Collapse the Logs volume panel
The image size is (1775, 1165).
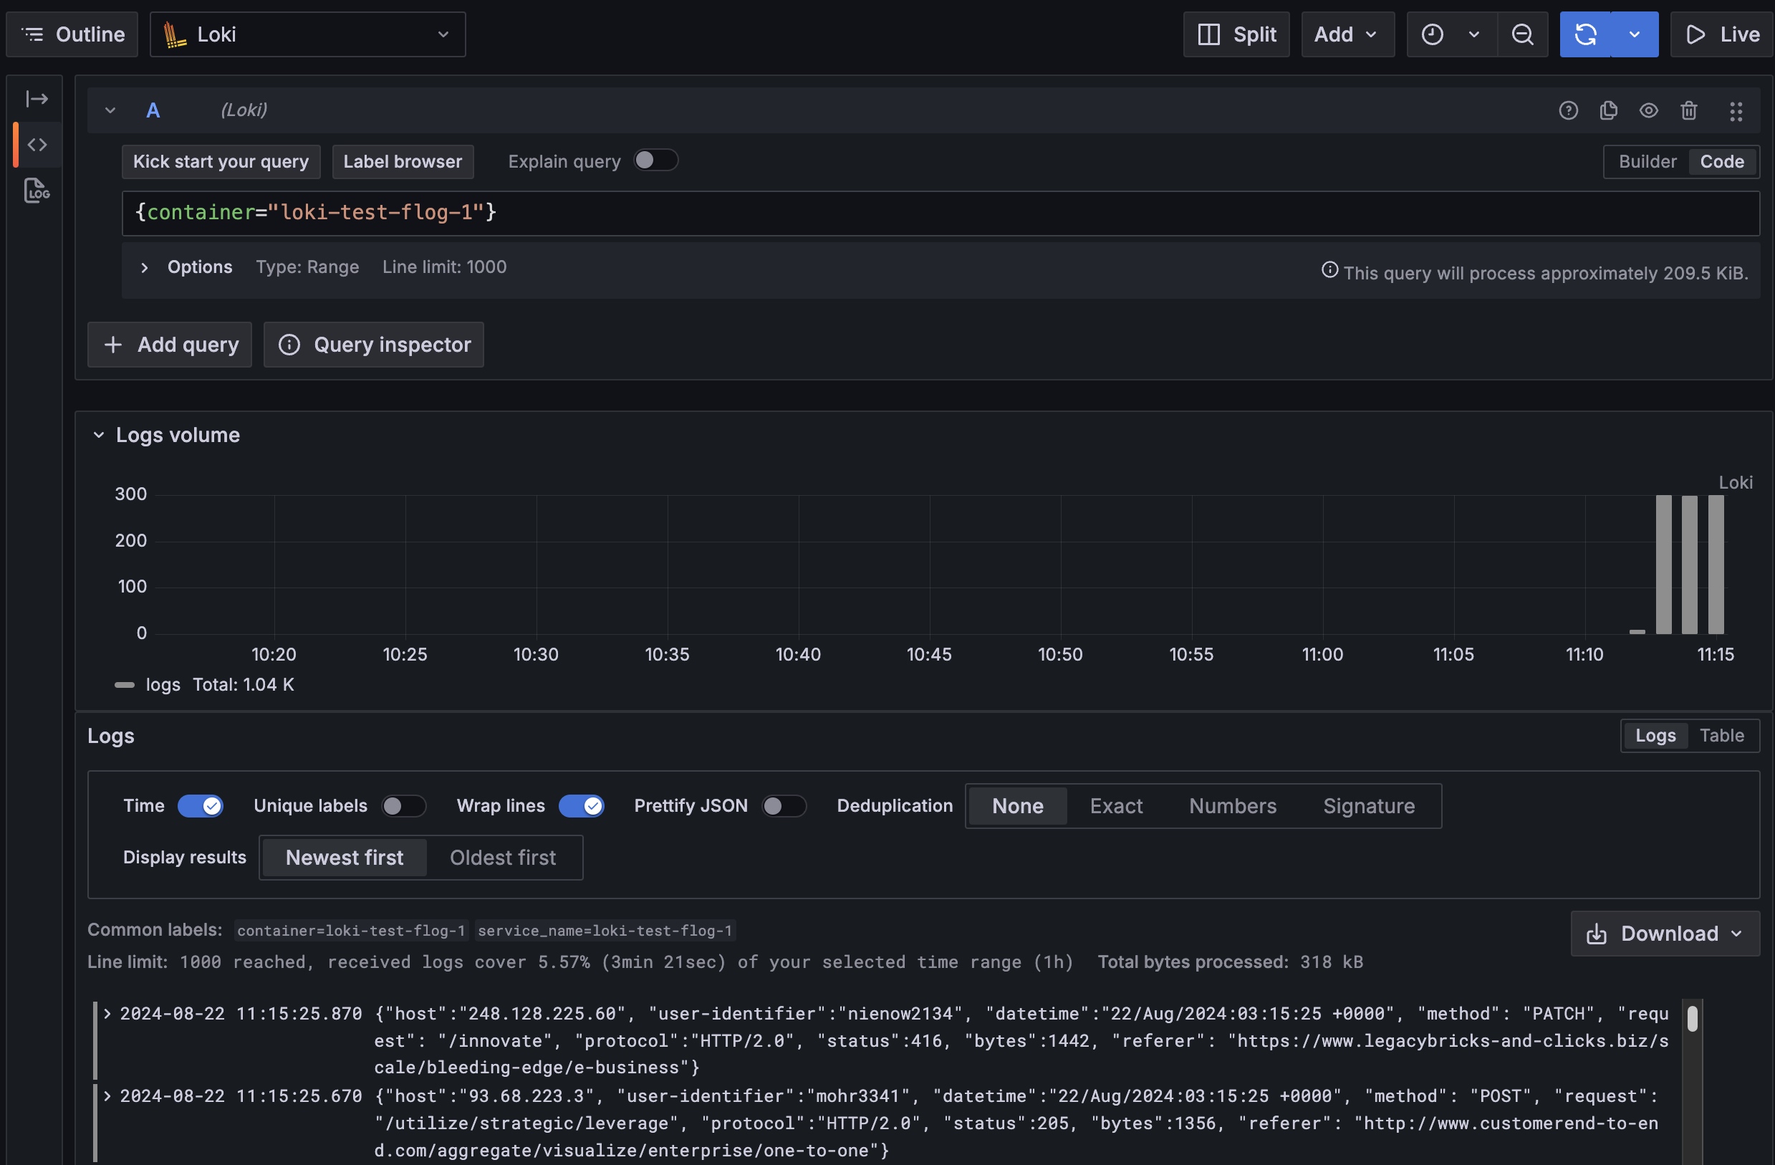click(x=98, y=435)
